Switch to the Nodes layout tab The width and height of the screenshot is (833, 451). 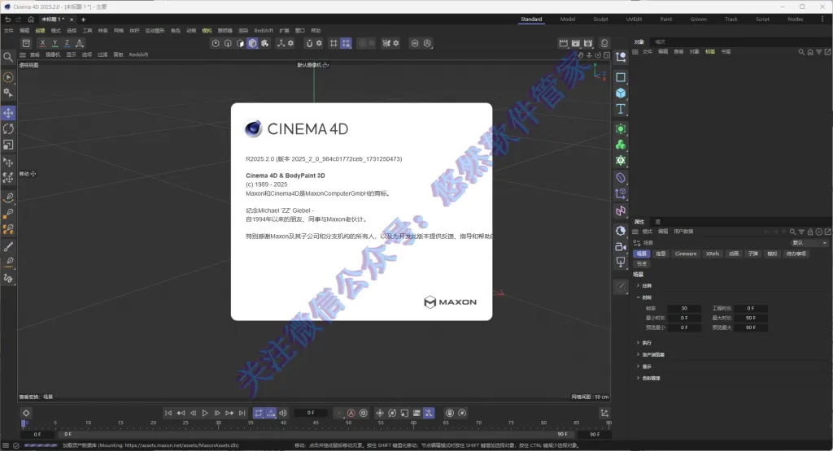pos(796,20)
